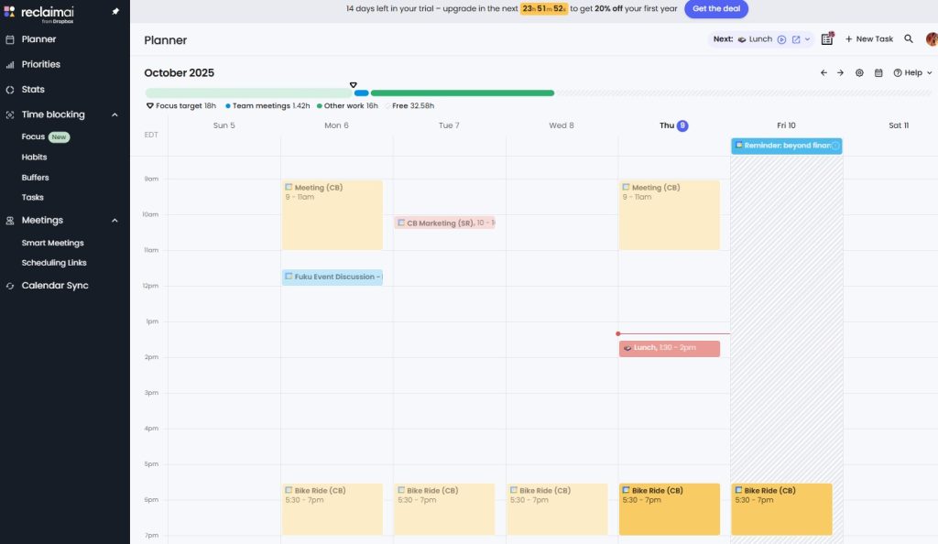The height and width of the screenshot is (544, 938).
Task: Open the Reminder beyond finance all-day event
Action: click(787, 146)
